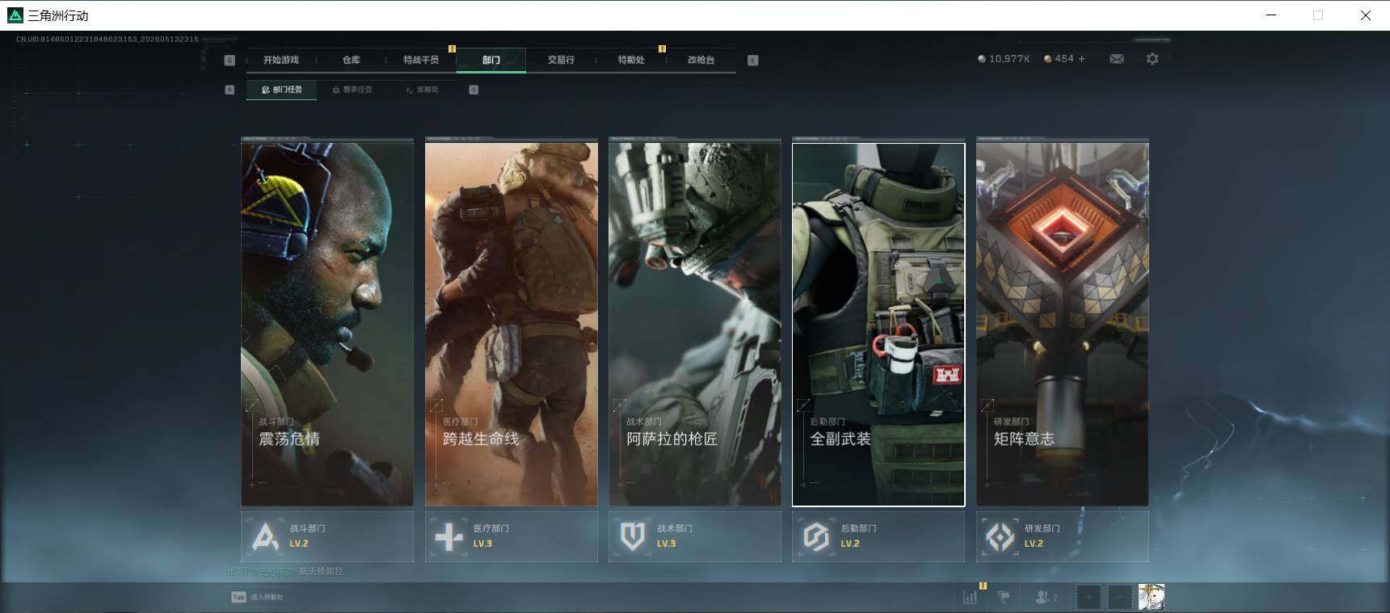
Task: Click the 后勤部门 hexagon emblem icon
Action: [816, 536]
